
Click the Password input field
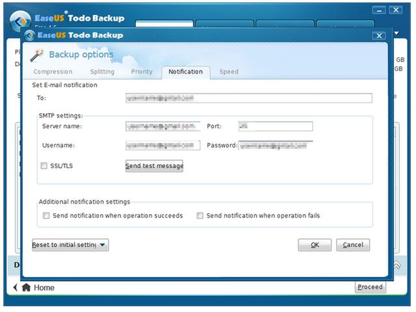click(275, 146)
